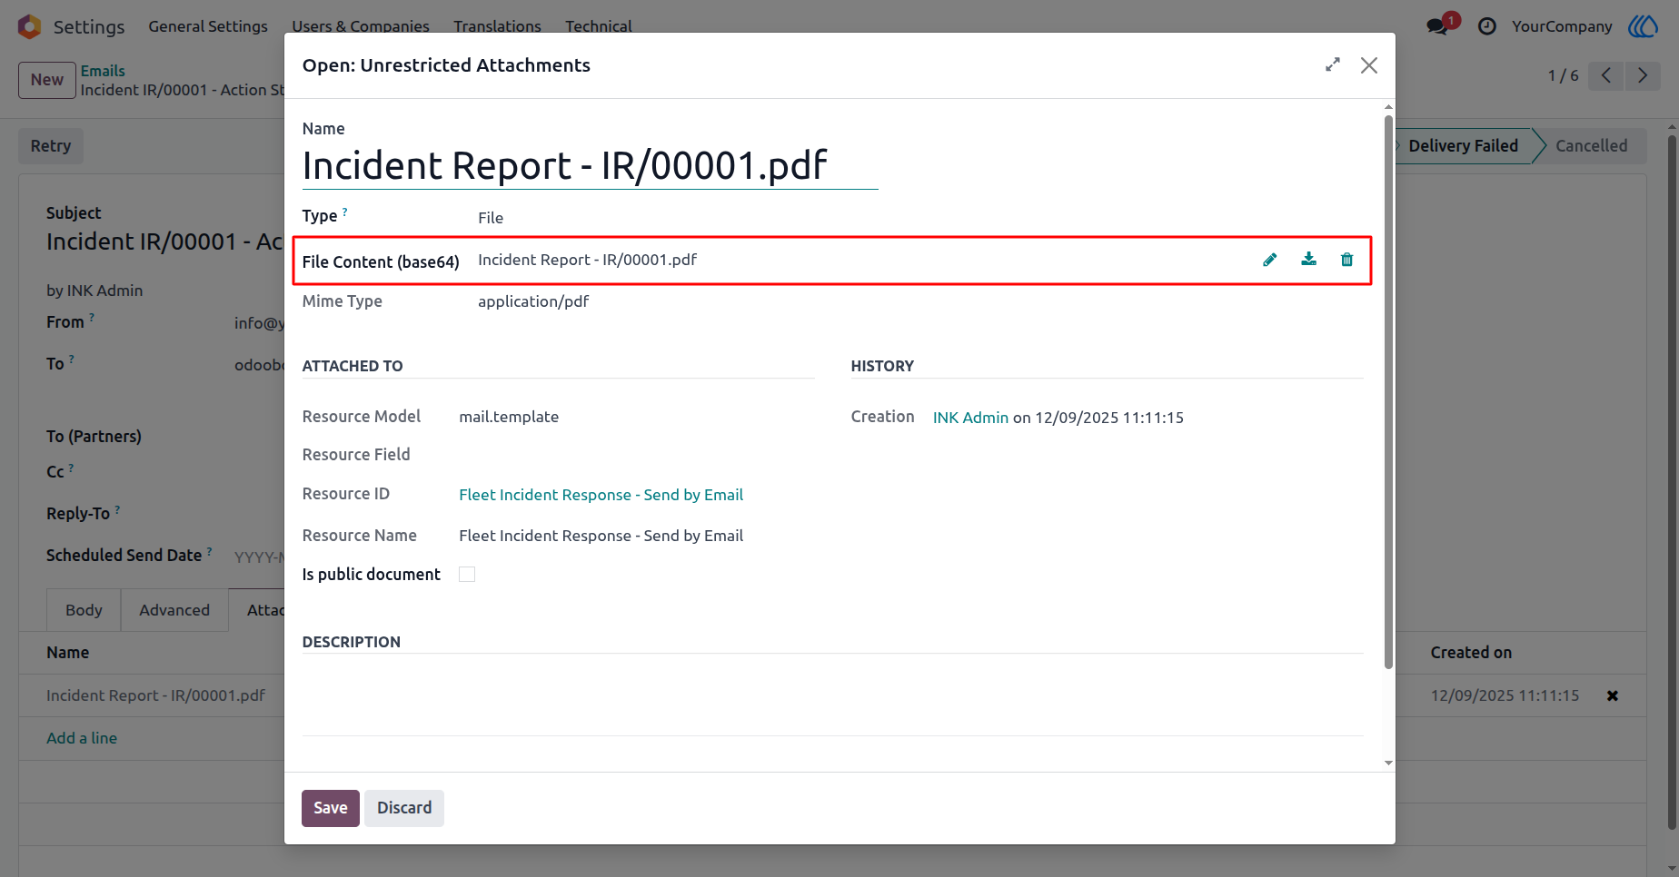Switch to the Body tab
This screenshot has height=877, width=1679.
point(84,610)
